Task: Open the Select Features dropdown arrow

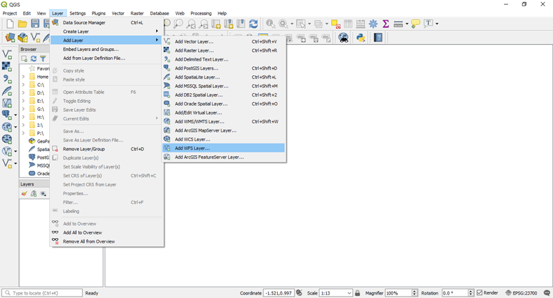Action: pos(309,23)
